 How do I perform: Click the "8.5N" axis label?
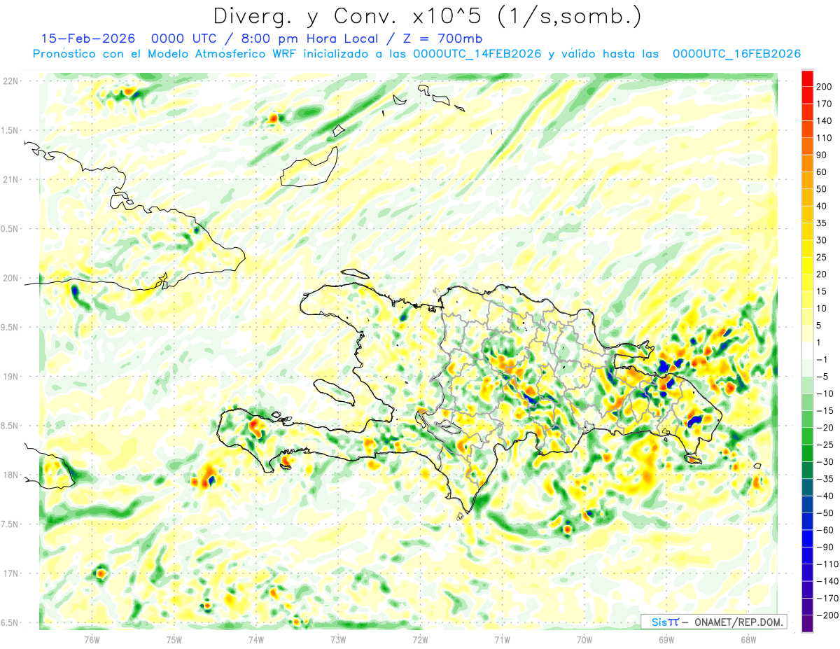[x=9, y=426]
